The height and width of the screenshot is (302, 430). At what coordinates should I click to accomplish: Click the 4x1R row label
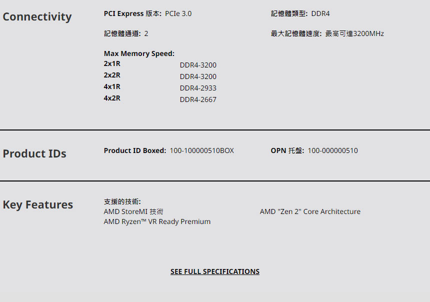[112, 86]
